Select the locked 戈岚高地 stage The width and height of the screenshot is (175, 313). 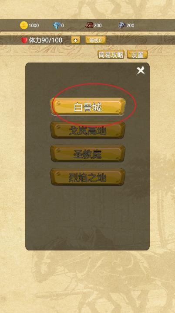(87, 130)
